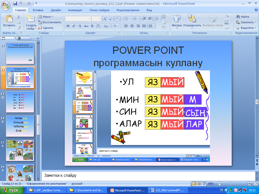Switch to Slide Sorter view in status bar
The width and height of the screenshot is (259, 194).
coord(199,184)
